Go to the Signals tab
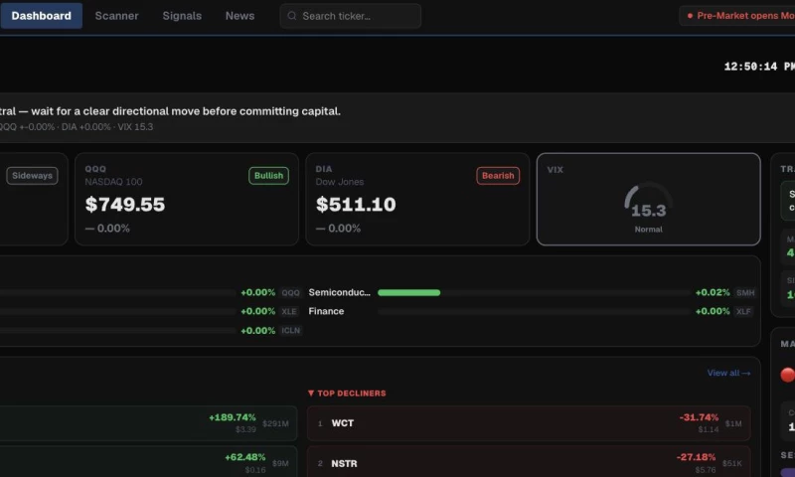The height and width of the screenshot is (477, 795). [x=182, y=16]
